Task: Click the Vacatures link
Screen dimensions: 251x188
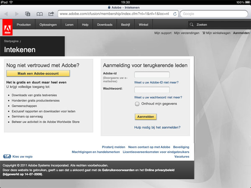Action: point(182,157)
